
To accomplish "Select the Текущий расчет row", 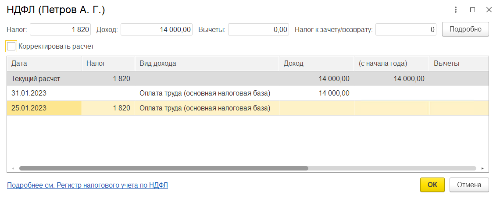I will [x=36, y=79].
